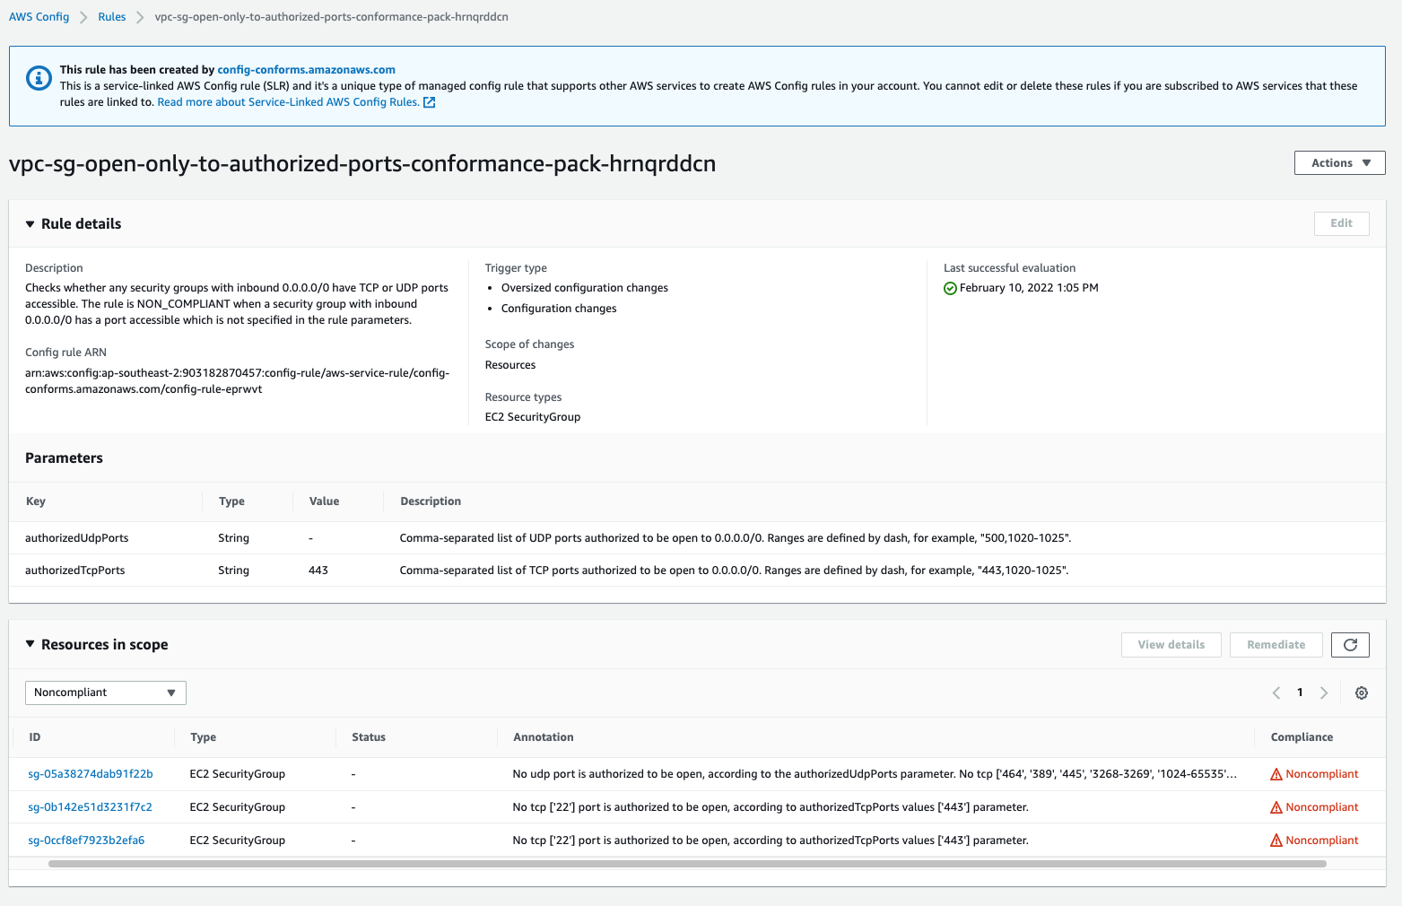Click the previous page arrow icon

(x=1276, y=693)
